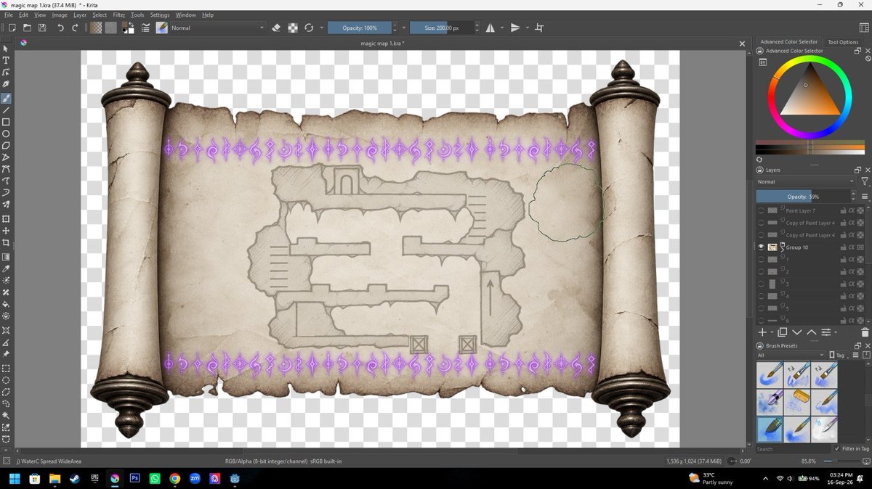
Task: Select the Color Sampler eyedropper tool
Action: coord(6,268)
